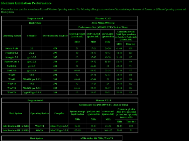Select the 65-66 system prompt value
The width and height of the screenshot is (189, 141).
[x=77, y=88]
